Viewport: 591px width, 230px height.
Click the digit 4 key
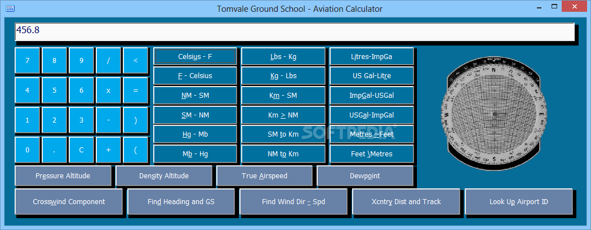(x=27, y=91)
